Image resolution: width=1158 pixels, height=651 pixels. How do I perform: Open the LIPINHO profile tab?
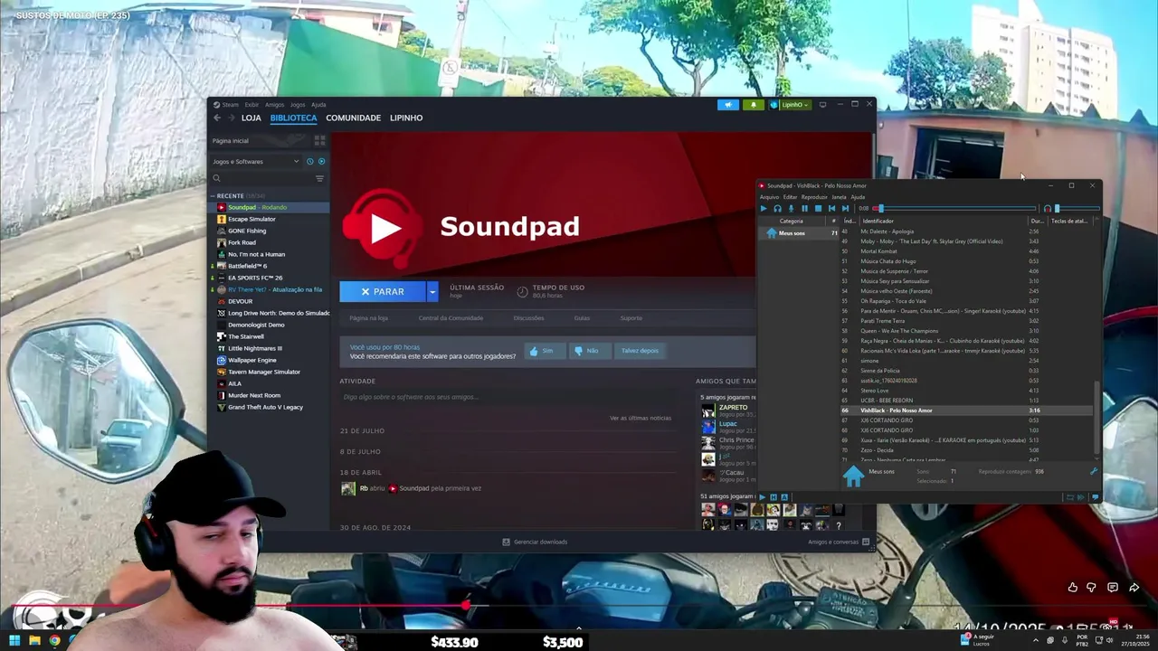coord(406,118)
